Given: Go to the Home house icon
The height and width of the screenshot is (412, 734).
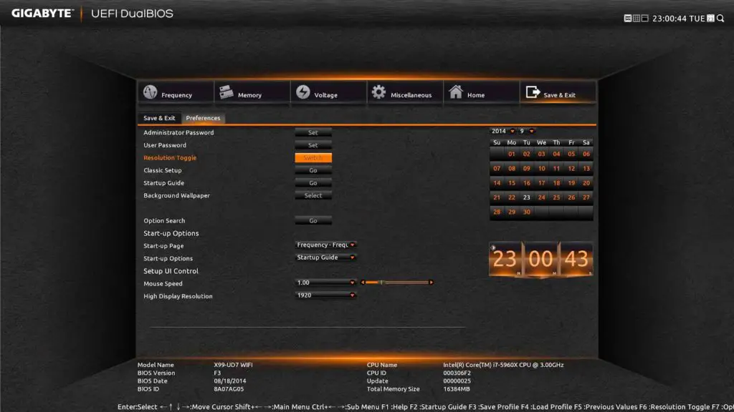Looking at the screenshot, I should tap(455, 92).
